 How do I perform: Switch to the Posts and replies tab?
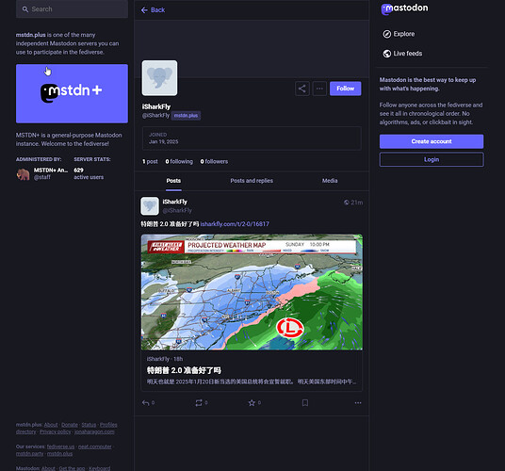252,181
